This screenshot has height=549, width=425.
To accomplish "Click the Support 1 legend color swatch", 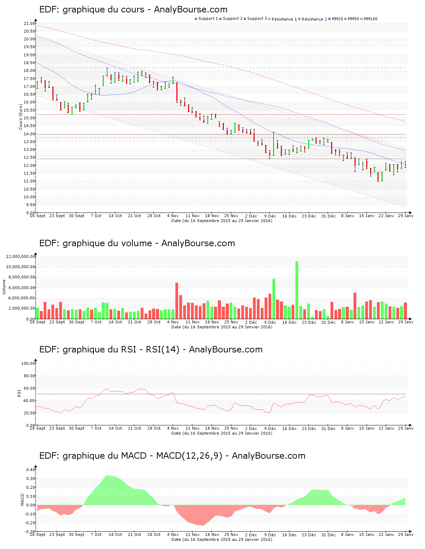I will [x=196, y=19].
